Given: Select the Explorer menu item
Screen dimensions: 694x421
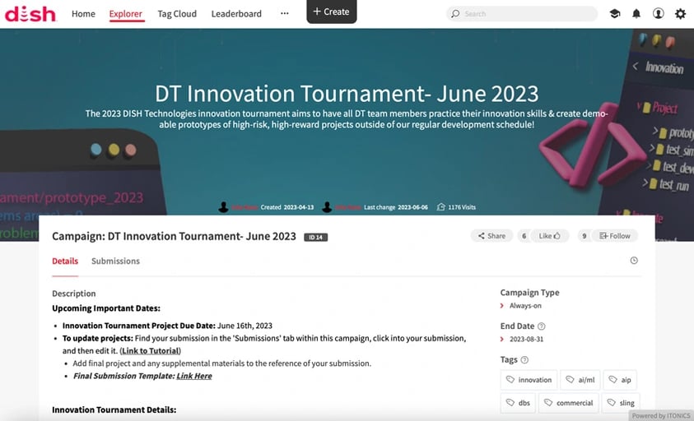Looking at the screenshot, I should [x=126, y=14].
